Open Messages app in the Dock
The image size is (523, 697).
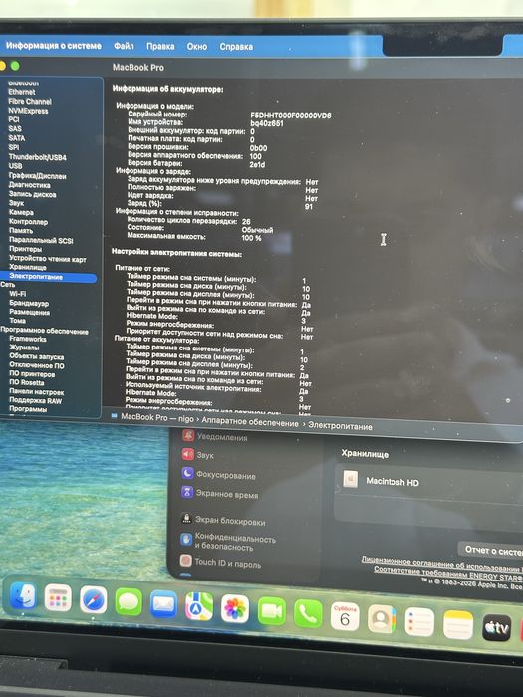tap(129, 601)
